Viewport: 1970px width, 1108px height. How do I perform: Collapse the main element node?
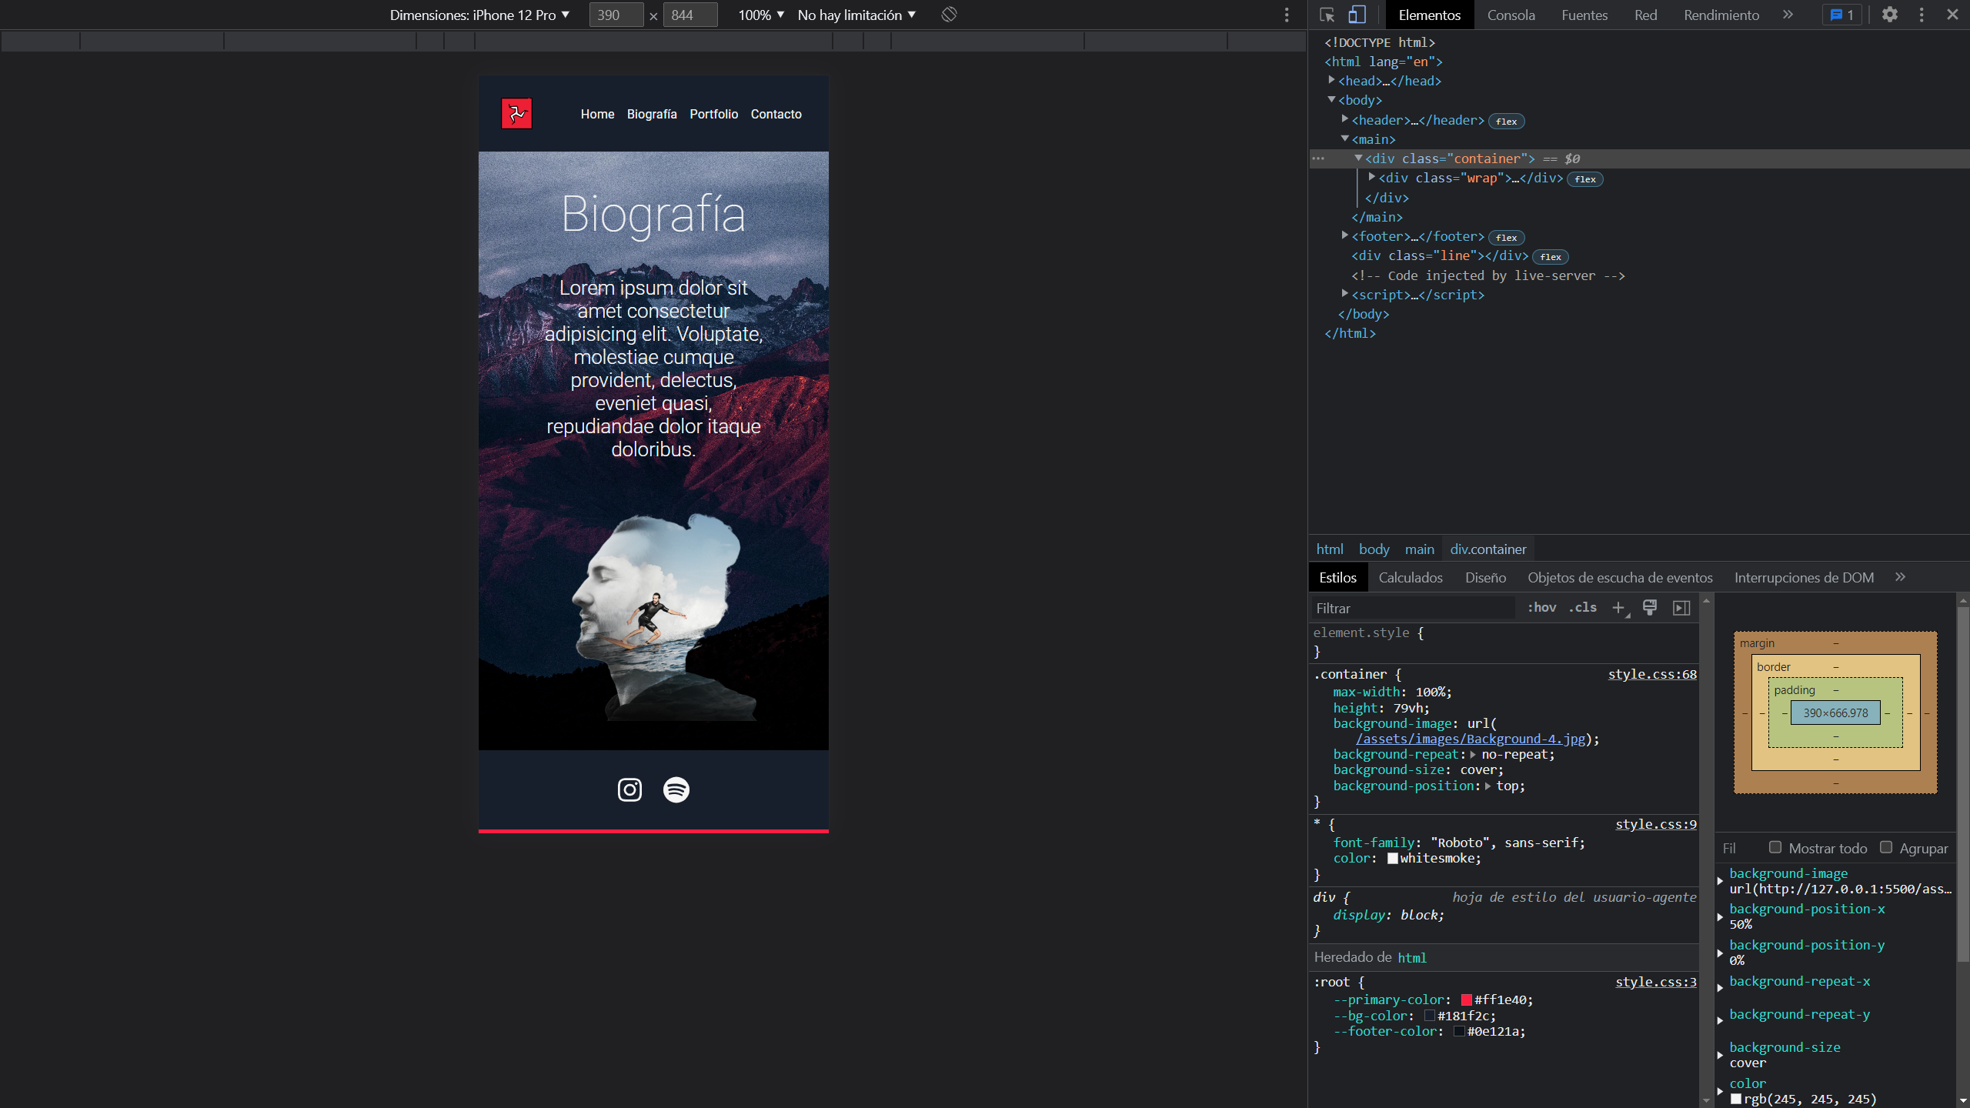(1345, 138)
